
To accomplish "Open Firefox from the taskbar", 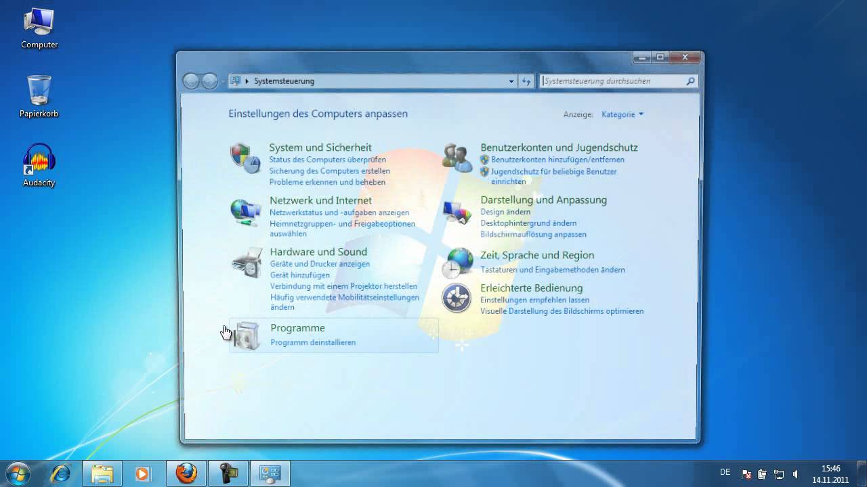I will pos(186,473).
